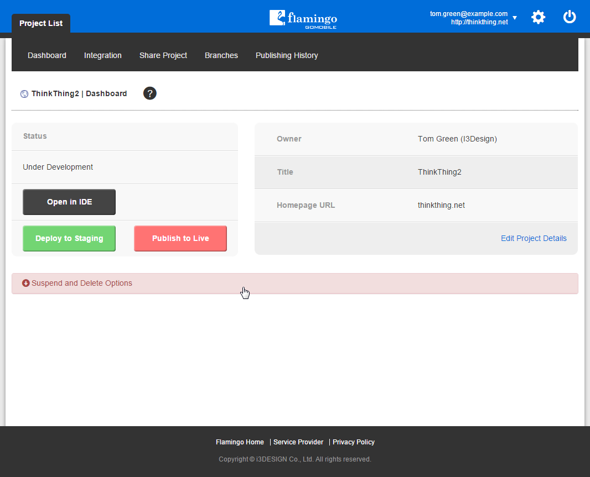Click the red arrow icon on the Suspend bar

(x=26, y=283)
